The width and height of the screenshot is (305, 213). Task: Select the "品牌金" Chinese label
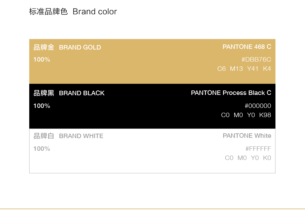click(44, 48)
